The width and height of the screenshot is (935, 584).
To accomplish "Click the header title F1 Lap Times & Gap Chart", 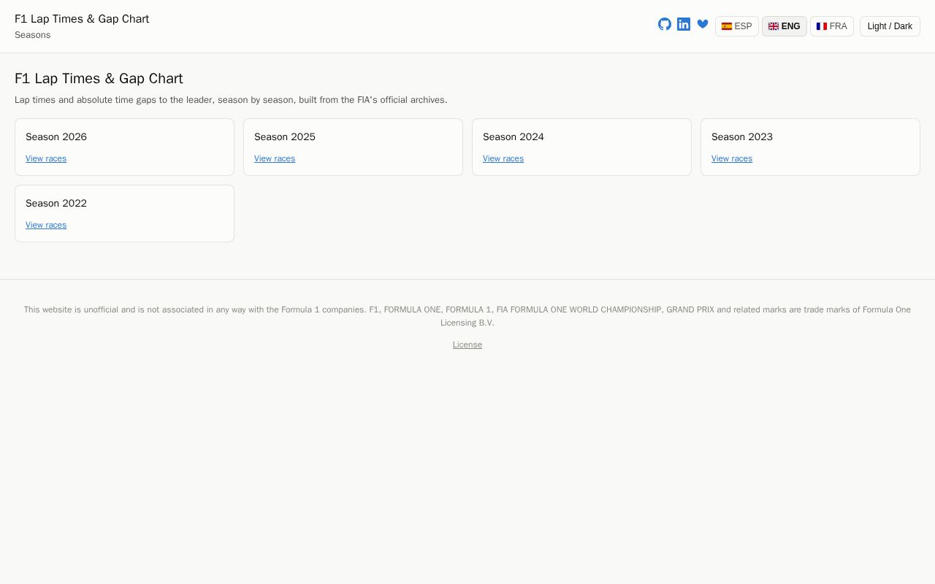I will click(x=82, y=19).
